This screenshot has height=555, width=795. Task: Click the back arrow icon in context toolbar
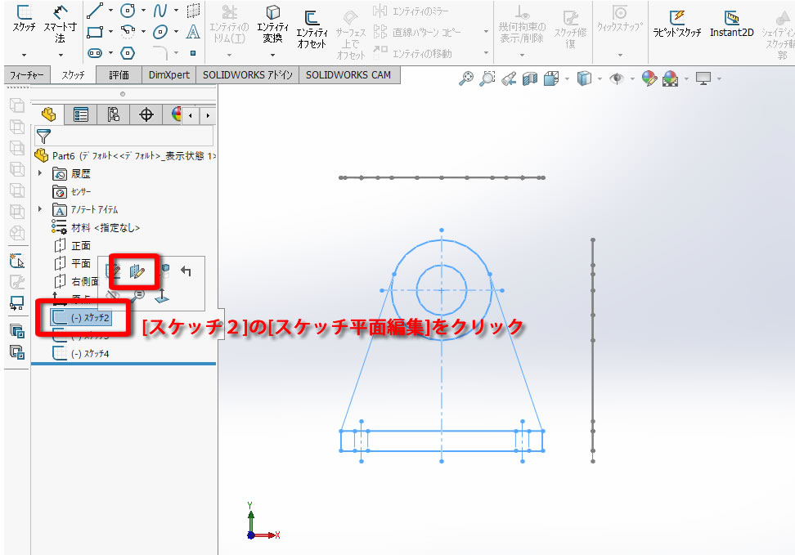tap(186, 271)
